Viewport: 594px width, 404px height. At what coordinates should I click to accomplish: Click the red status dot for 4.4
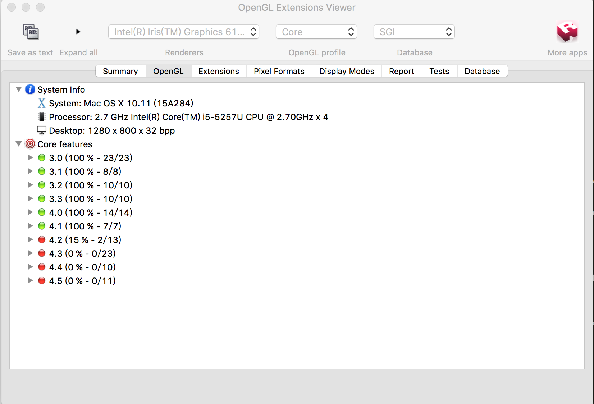[x=42, y=267]
